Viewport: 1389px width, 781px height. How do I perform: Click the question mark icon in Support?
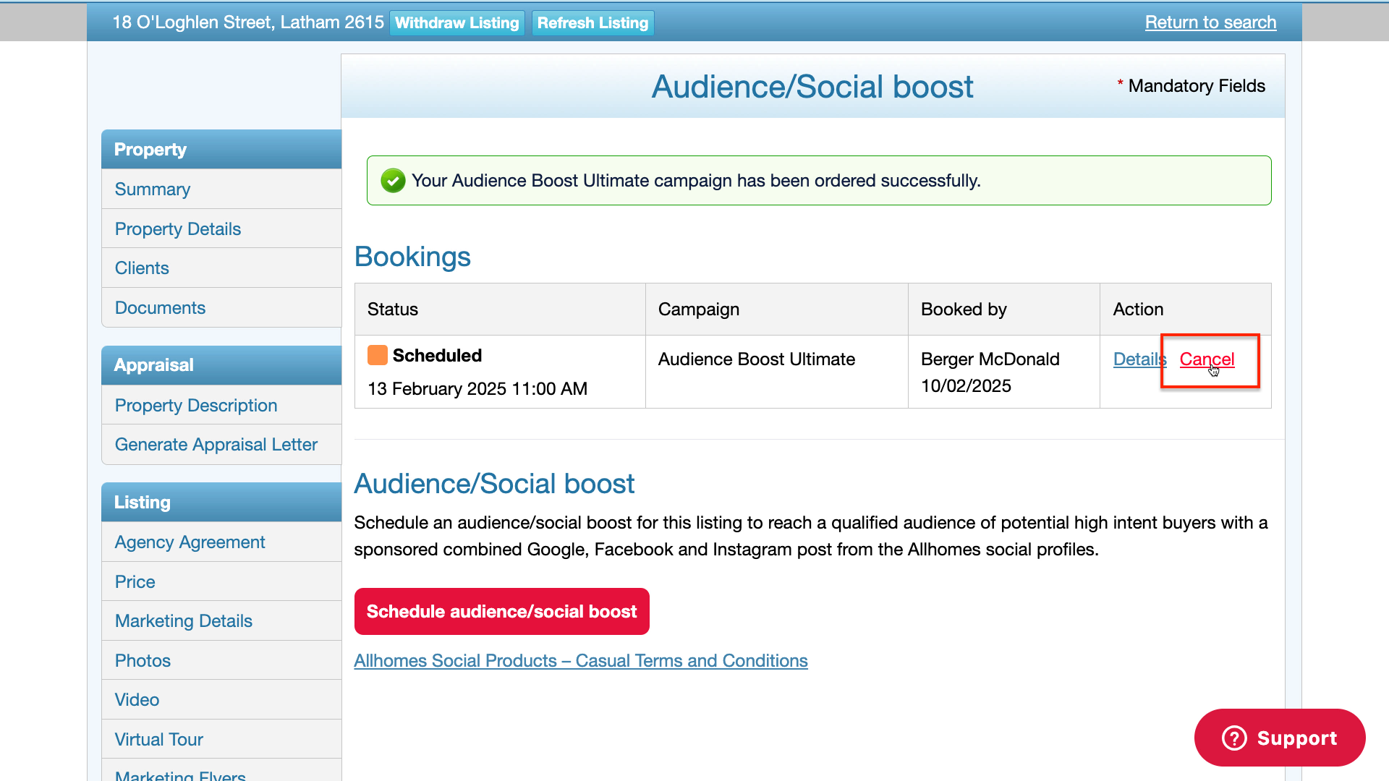point(1234,738)
